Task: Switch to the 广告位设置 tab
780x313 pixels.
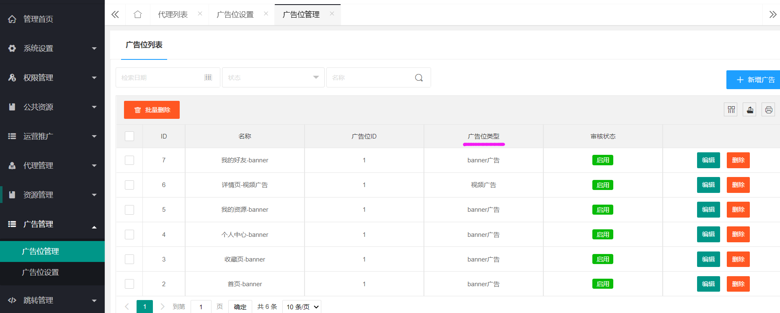Action: 235,15
